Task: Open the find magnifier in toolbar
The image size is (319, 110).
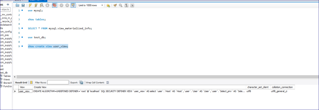Action: (x=121, y=5)
